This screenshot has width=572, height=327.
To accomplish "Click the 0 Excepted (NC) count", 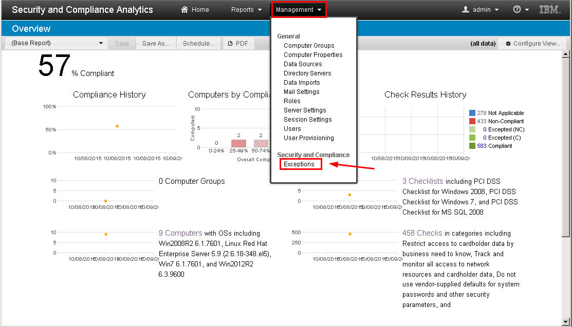I will (485, 129).
